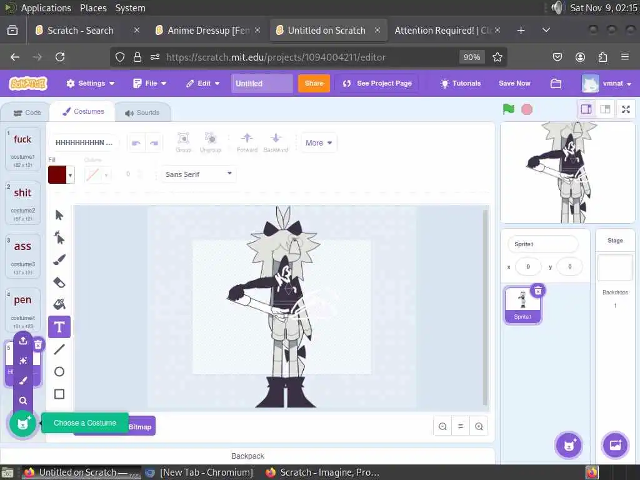
Task: Select the arrow Select tool
Action: (59, 215)
